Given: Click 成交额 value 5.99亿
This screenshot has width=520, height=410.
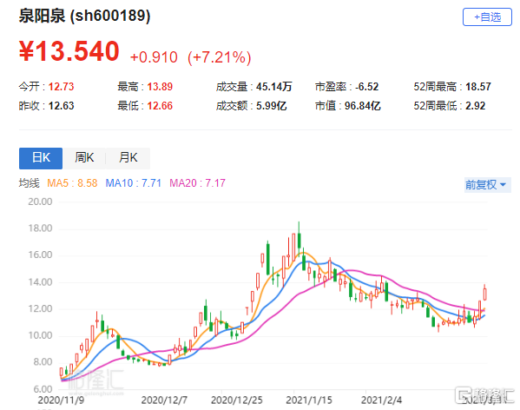Looking at the screenshot, I should 271,106.
